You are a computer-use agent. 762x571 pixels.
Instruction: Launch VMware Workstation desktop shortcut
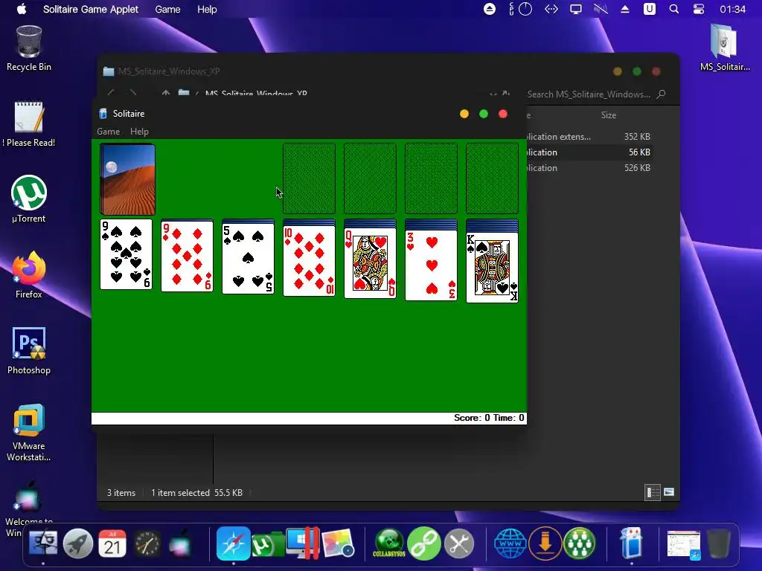click(29, 432)
